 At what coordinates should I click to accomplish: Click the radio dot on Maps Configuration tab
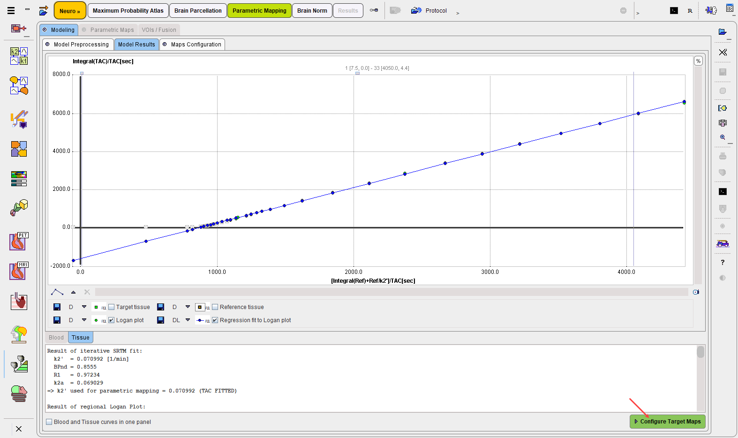pyautogui.click(x=165, y=44)
